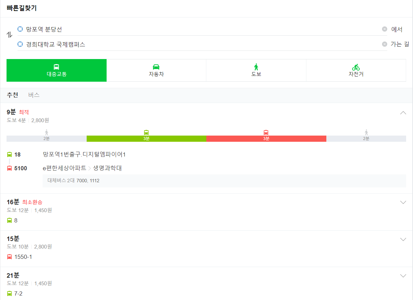Swap origin and destination arrows icon
Viewport: 413px width, 300px height.
click(10, 34)
